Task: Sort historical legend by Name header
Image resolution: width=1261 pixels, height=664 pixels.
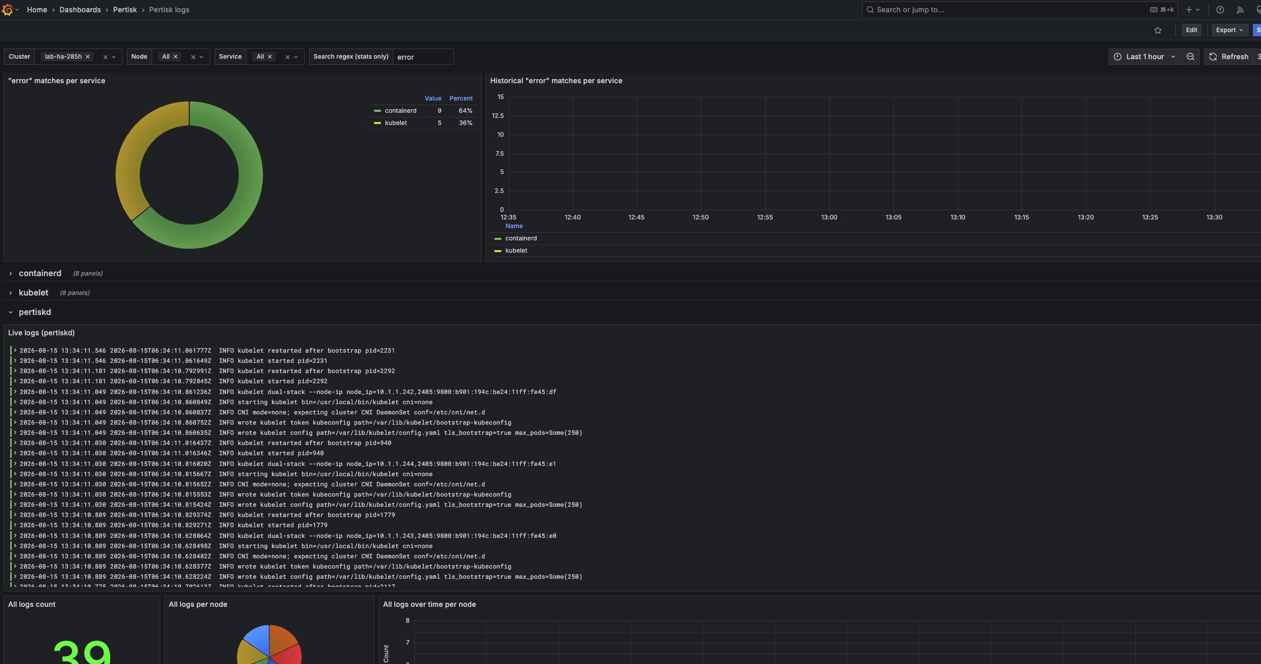Action: (514, 226)
